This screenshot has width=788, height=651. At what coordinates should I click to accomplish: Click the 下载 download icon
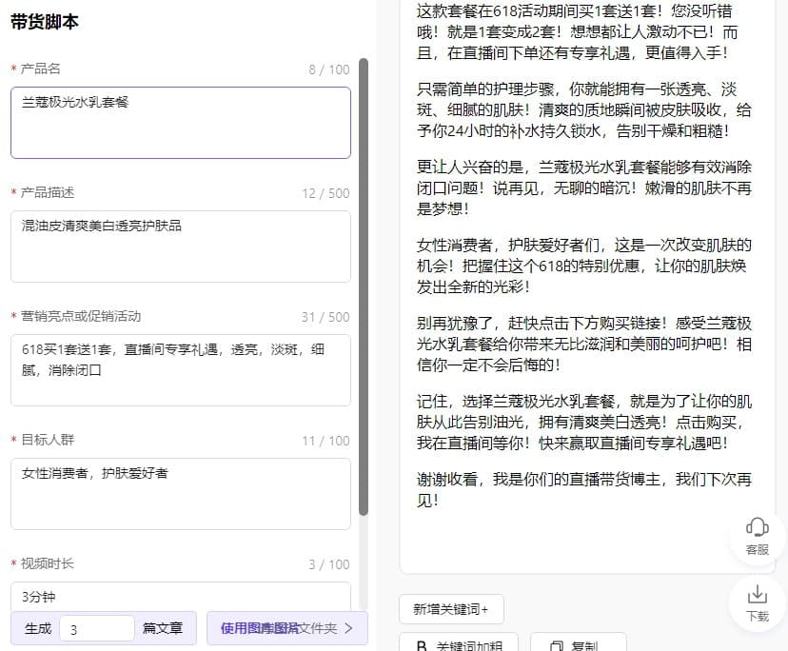pyautogui.click(x=758, y=595)
